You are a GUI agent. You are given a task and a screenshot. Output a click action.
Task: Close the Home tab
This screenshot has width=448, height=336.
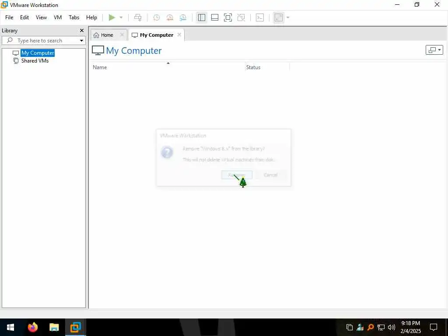[122, 35]
